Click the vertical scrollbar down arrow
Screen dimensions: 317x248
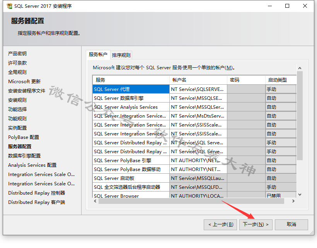click(300, 195)
